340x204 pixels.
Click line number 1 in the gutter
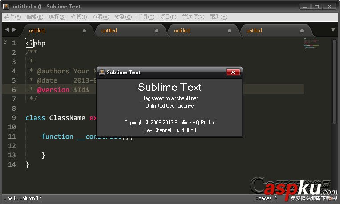point(14,43)
